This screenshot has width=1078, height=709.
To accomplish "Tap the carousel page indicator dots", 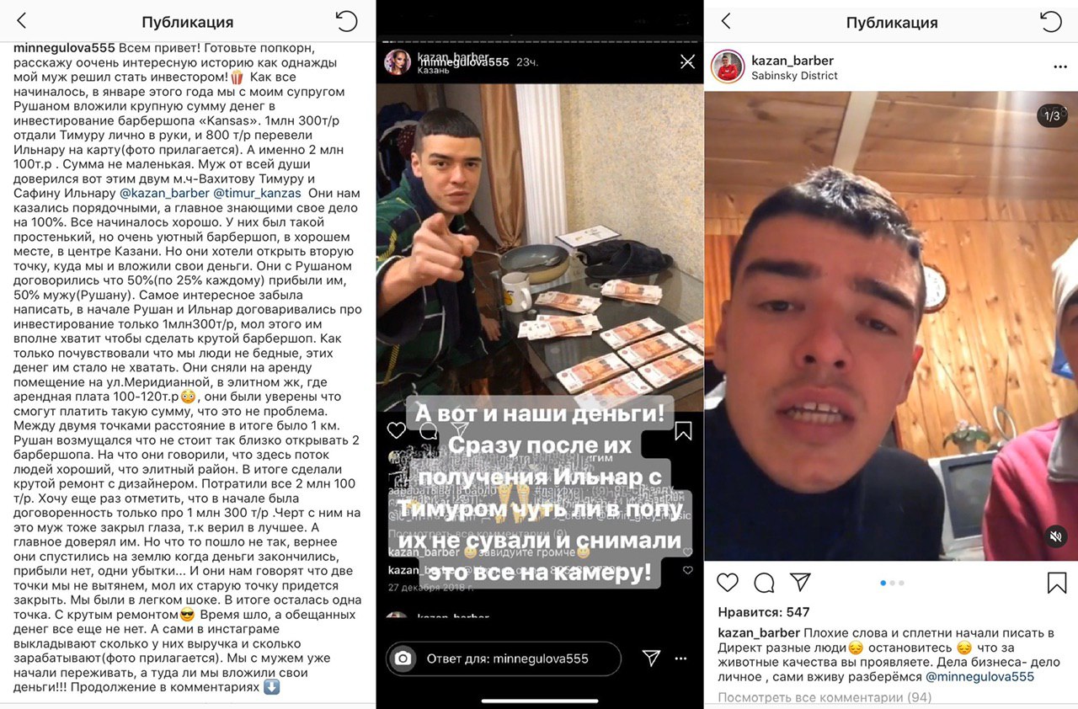I will point(892,583).
